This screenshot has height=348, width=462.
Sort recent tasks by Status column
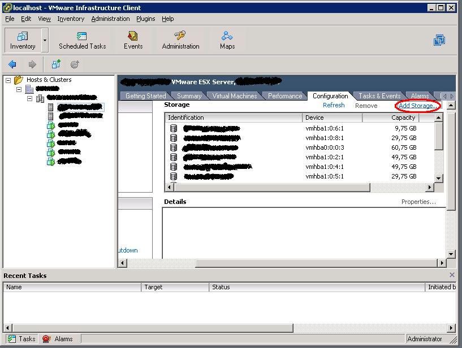point(317,288)
